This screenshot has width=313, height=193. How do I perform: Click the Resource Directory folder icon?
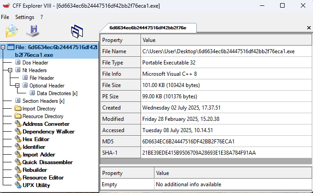tap(18, 116)
